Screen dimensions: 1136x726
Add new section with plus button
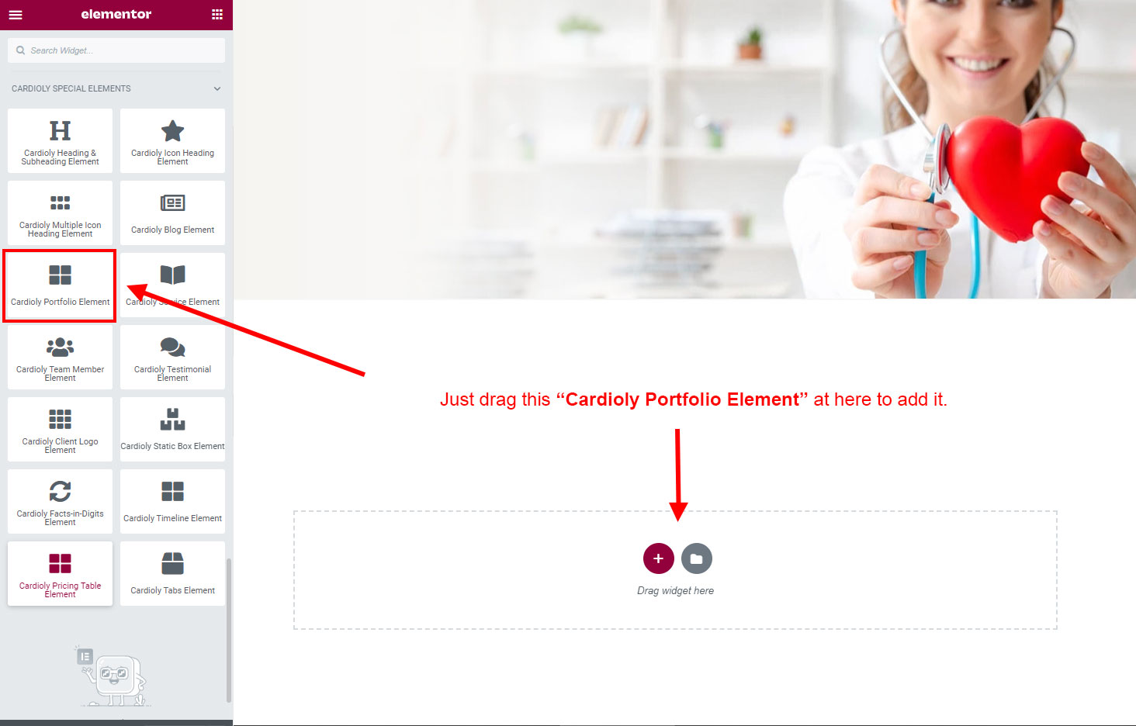[x=658, y=558]
